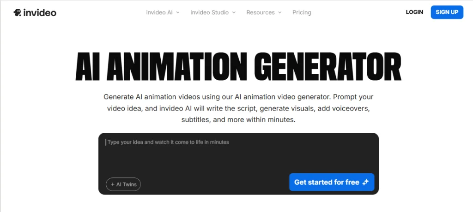Click the description paragraph under the heading

[x=238, y=108]
